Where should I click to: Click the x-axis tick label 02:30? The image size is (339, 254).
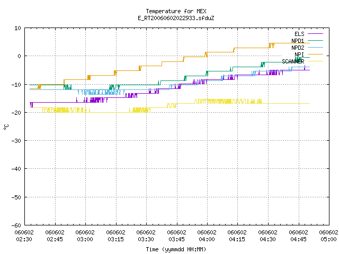pos(24,239)
